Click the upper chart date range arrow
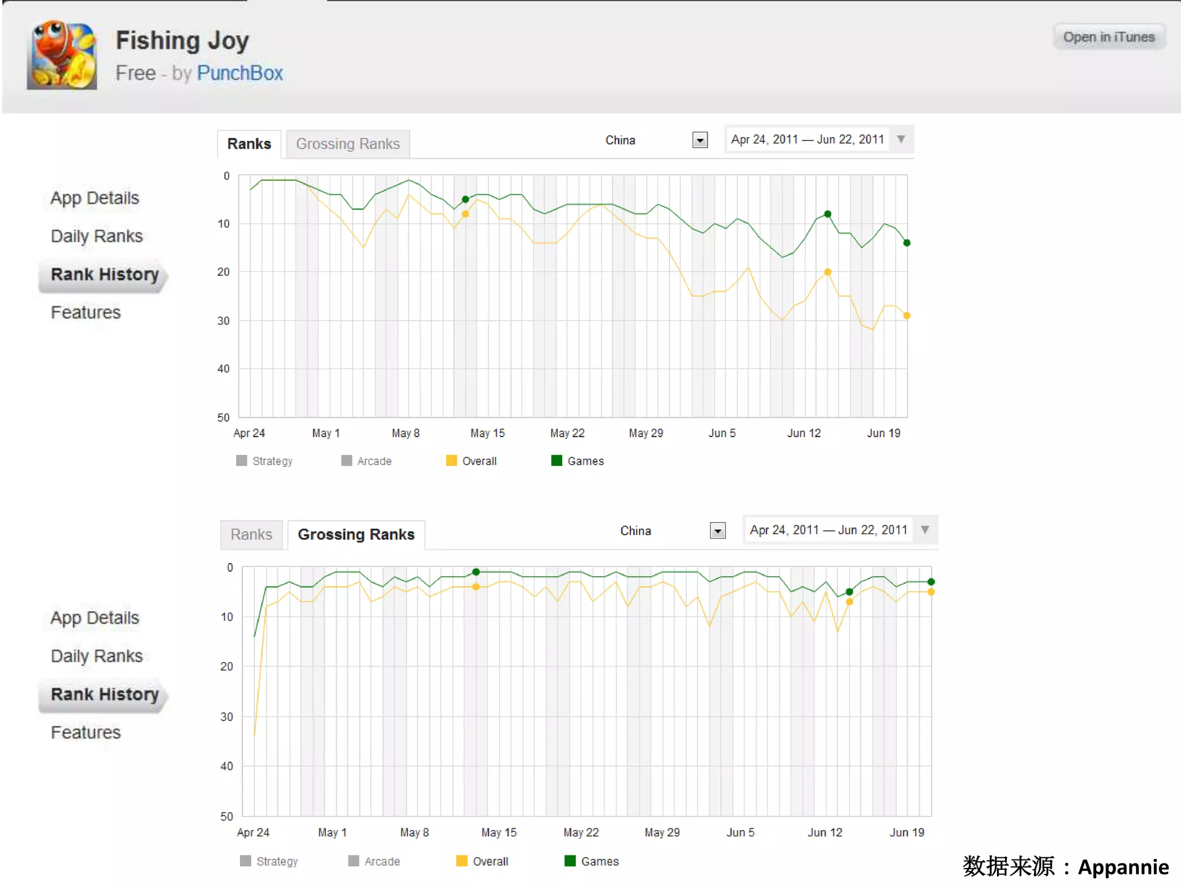 [901, 140]
